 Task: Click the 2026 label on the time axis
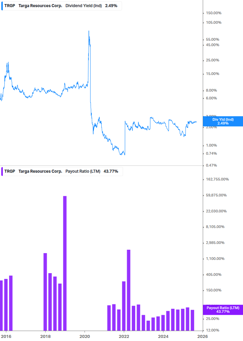pyautogui.click(x=202, y=337)
